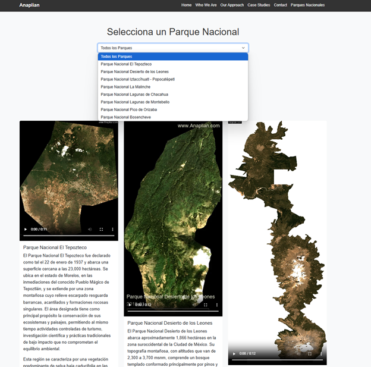The width and height of the screenshot is (371, 367).
Task: Seek in the El Tepozteco video progress bar
Action: (69, 236)
